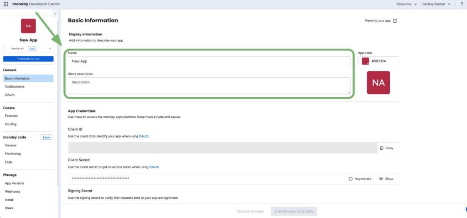Click the OAuth link in Client Secret description

(x=154, y=167)
